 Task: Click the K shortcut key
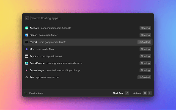tap(150, 93)
